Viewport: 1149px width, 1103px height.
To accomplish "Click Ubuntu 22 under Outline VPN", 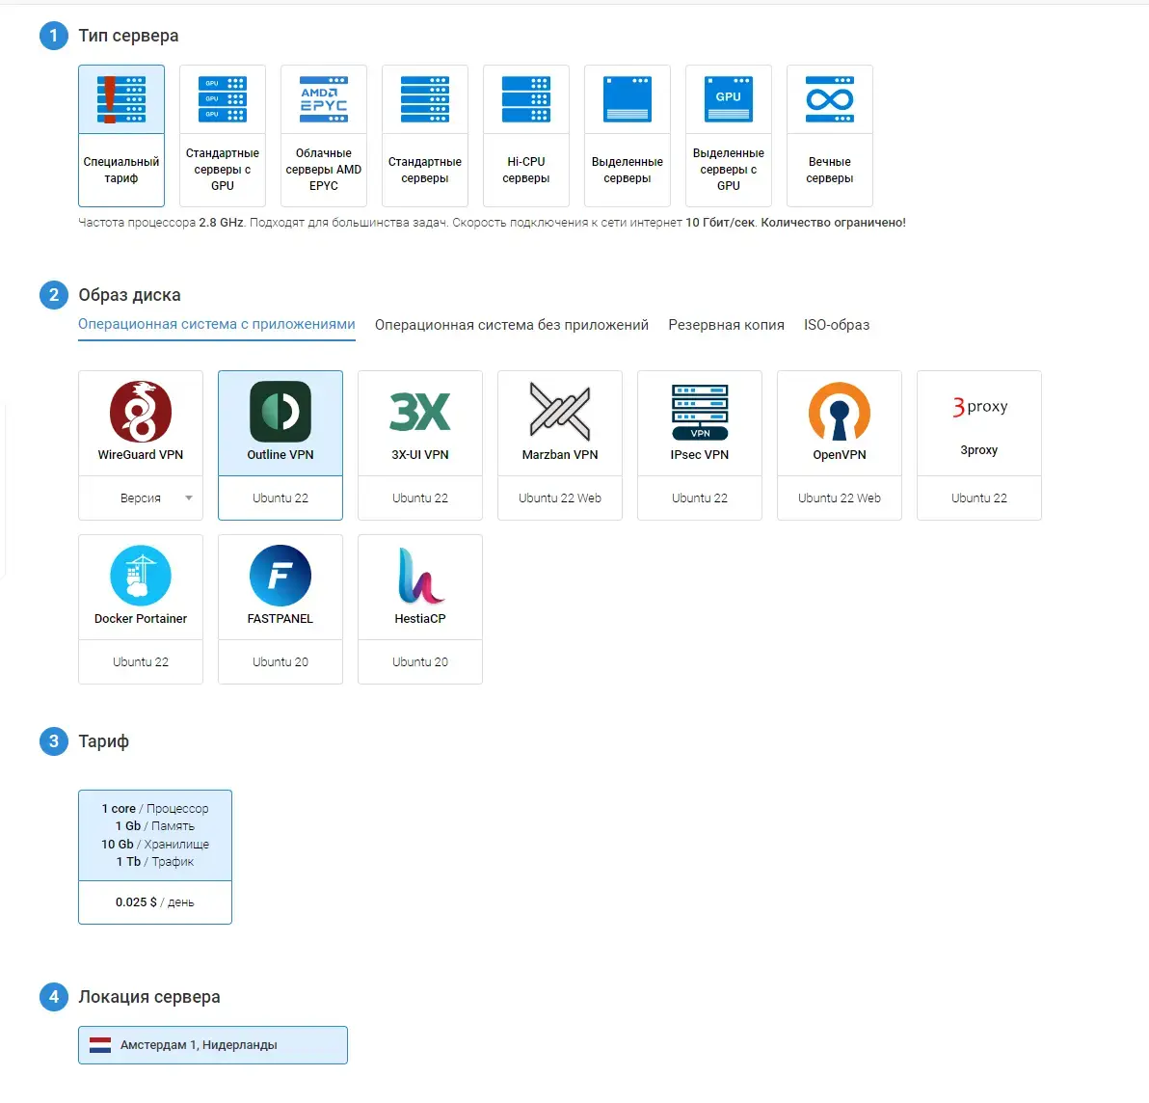I will click(281, 498).
